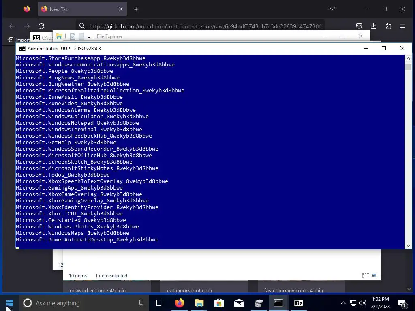415x311 pixels.
Task: Switch to the 7-Zip taskbar icon
Action: pos(298,303)
